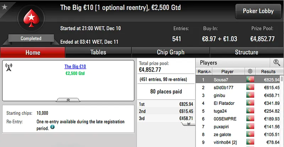Click the Portugal flag next to ginibu
Image resolution: width=284 pixels, height=147 pixels.
tap(250, 95)
